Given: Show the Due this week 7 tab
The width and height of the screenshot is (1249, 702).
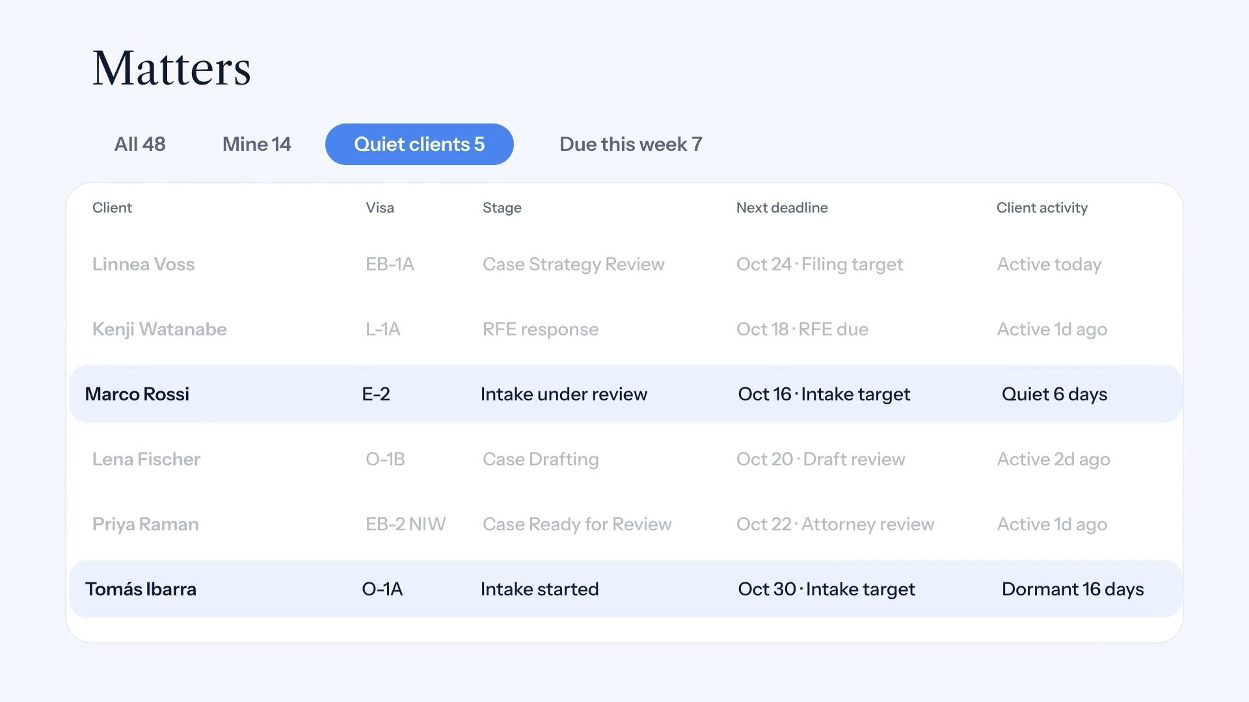Looking at the screenshot, I should point(630,144).
